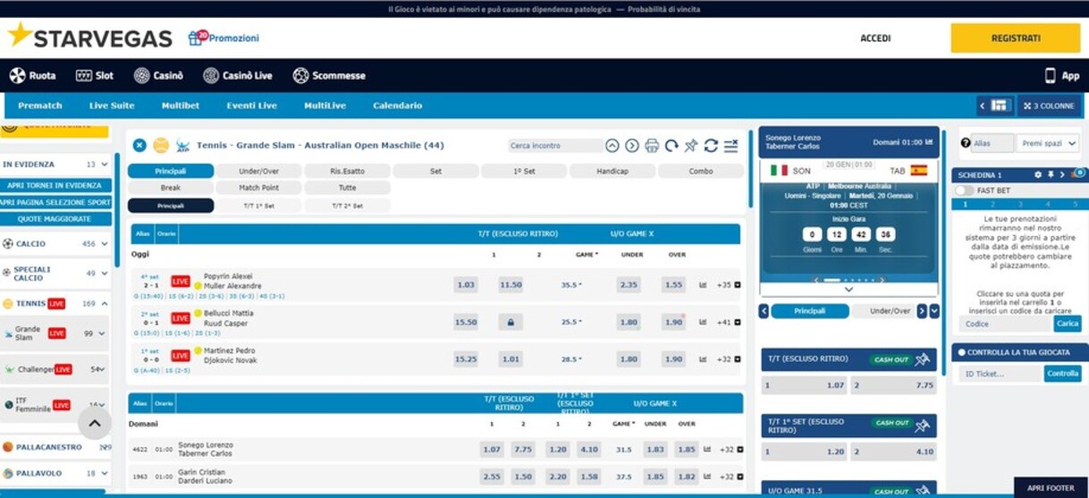Pin the Schedina 1 betslip panel
This screenshot has height=498, width=1089.
pyautogui.click(x=1051, y=174)
